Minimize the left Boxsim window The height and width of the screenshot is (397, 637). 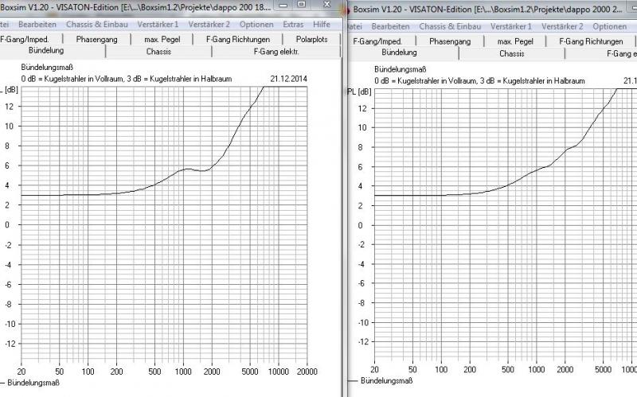tap(283, 5)
